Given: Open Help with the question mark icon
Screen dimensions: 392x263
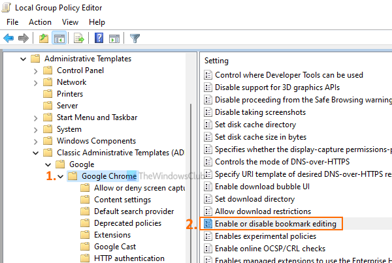Looking at the screenshot, I should click(99, 39).
